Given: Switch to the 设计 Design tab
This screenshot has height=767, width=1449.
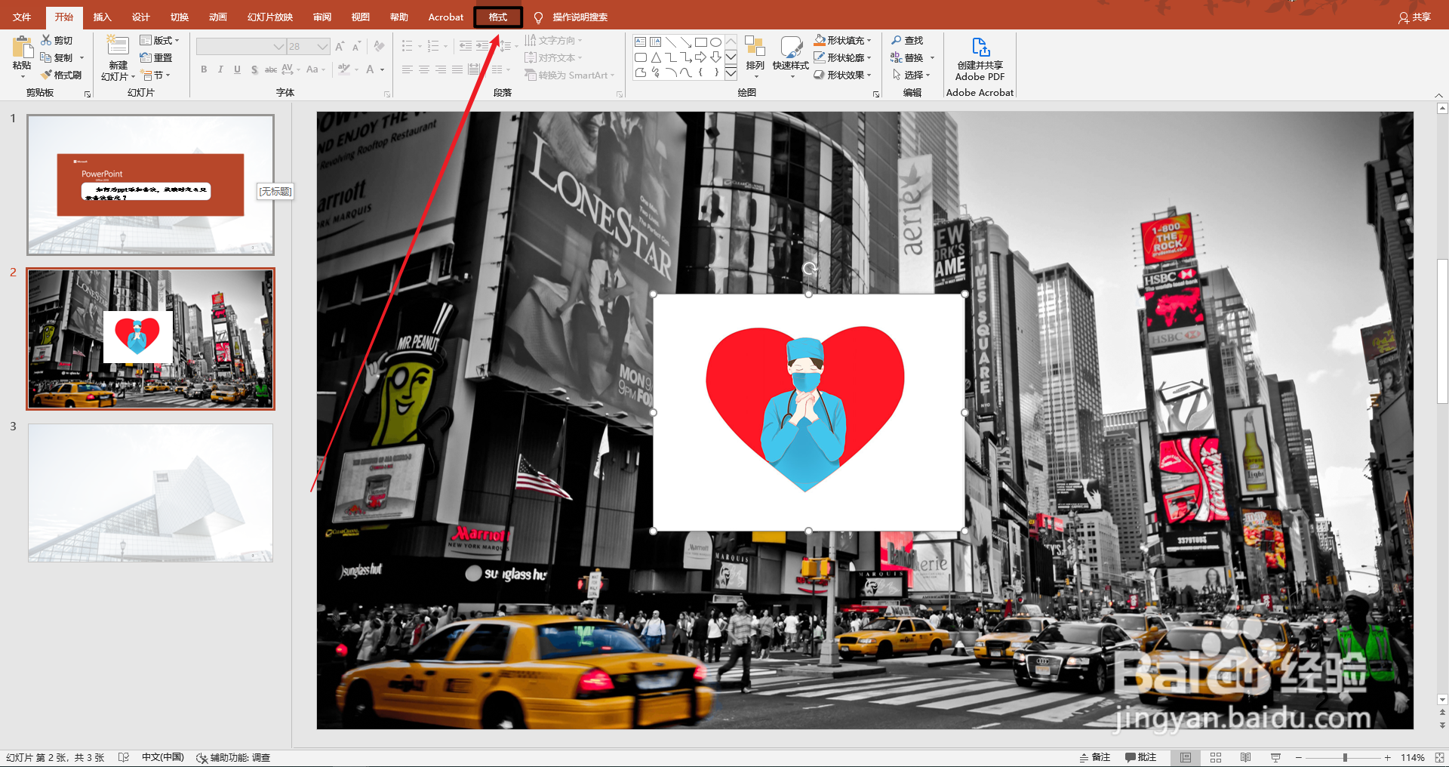Looking at the screenshot, I should coord(140,17).
